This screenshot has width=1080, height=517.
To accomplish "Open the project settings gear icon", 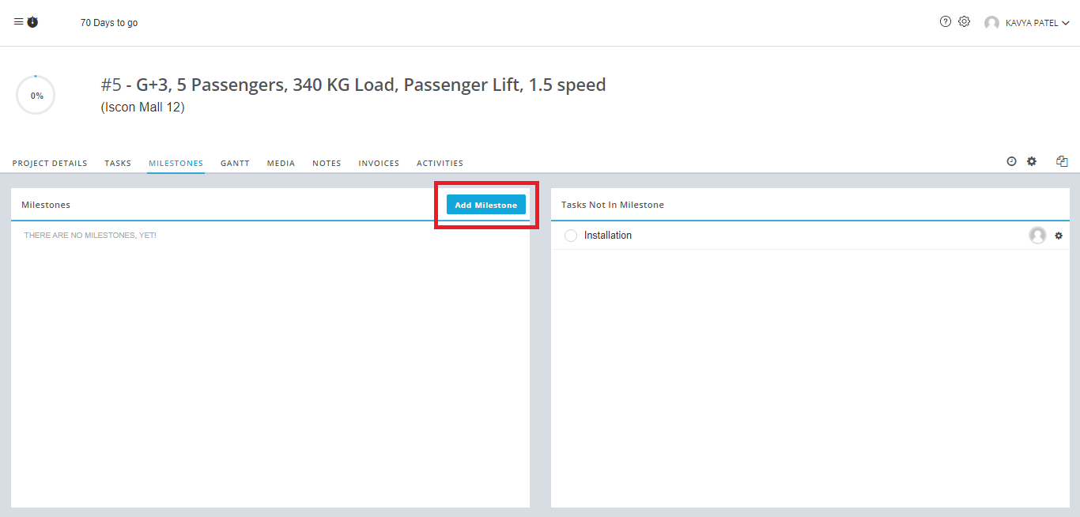I will pyautogui.click(x=1032, y=161).
